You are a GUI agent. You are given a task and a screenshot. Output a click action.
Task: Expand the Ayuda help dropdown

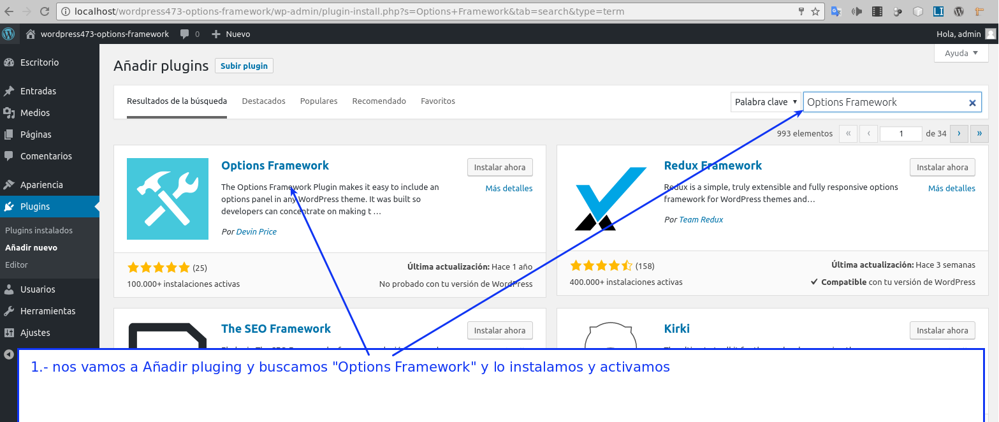[961, 54]
